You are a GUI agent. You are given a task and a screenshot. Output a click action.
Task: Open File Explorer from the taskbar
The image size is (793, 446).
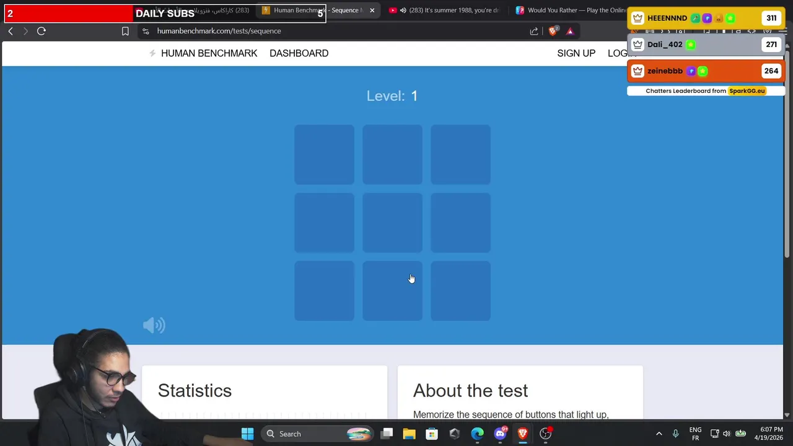point(409,434)
